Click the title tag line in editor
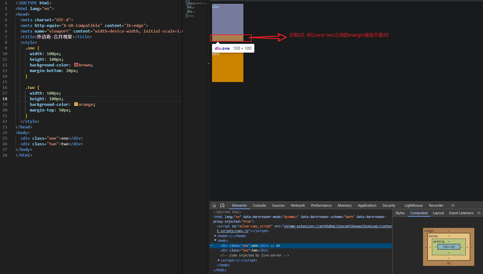Viewport: 483px width, 274px height. point(56,37)
